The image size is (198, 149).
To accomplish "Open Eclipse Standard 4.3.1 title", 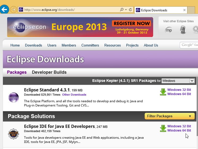I will (x=47, y=90).
